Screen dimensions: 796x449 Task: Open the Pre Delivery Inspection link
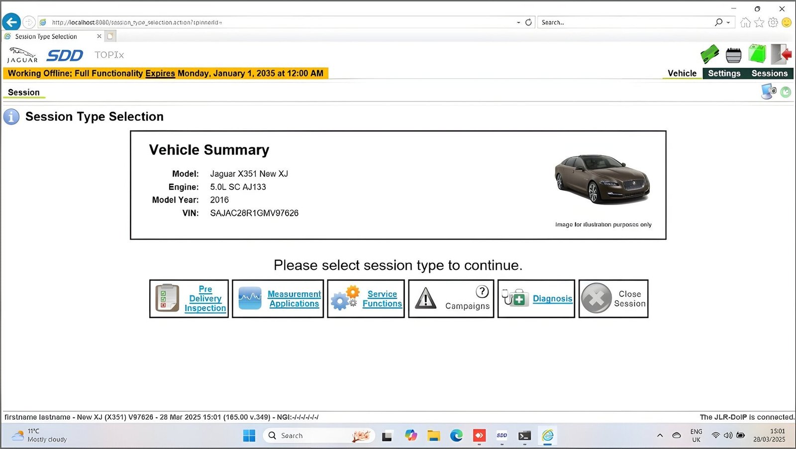205,299
